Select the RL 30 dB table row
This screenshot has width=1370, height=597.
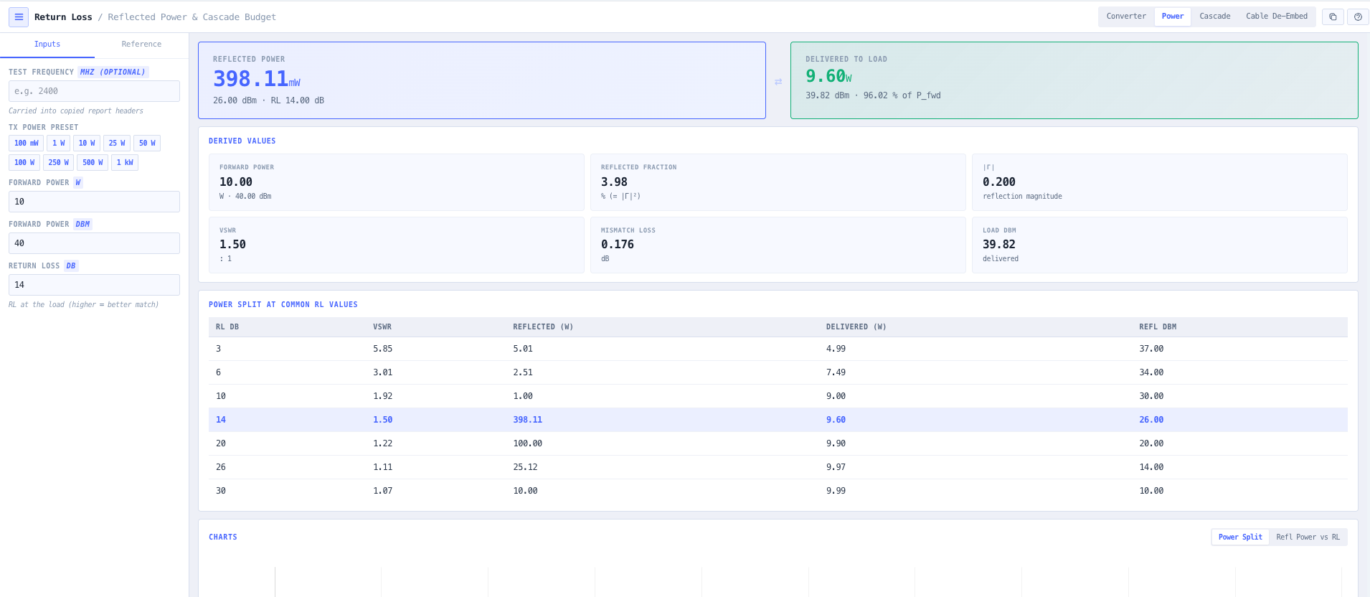click(778, 491)
